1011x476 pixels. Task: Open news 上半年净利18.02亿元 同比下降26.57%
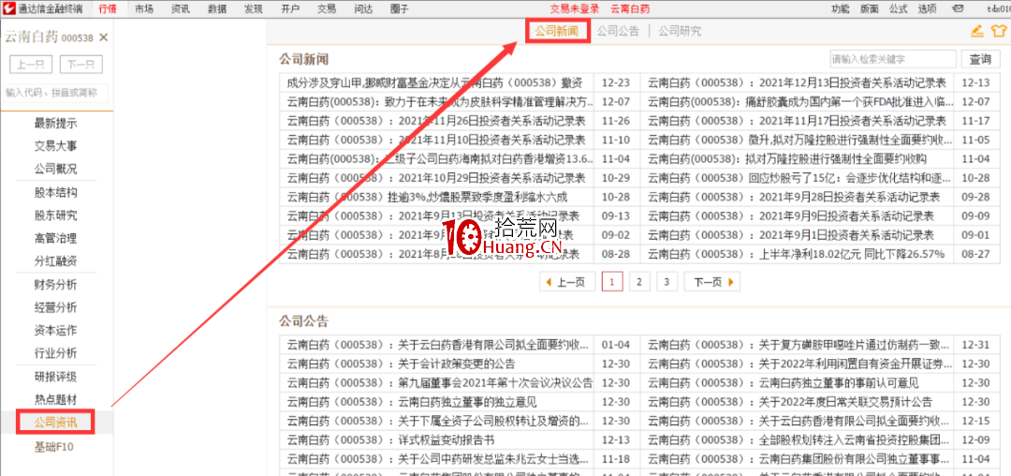[x=797, y=254]
